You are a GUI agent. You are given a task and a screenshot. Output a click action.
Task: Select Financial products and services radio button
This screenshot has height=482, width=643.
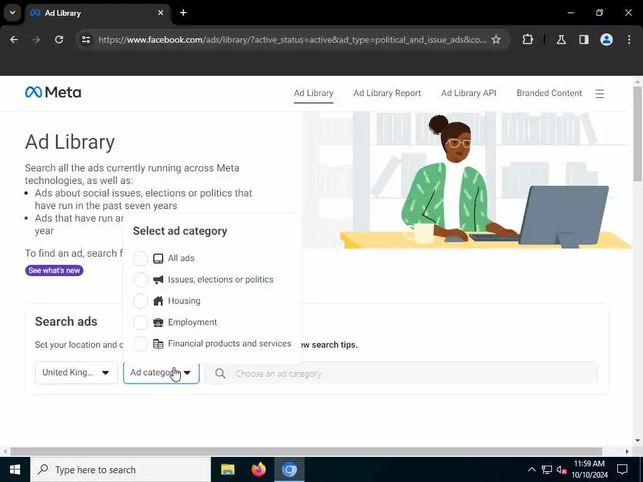(x=140, y=343)
